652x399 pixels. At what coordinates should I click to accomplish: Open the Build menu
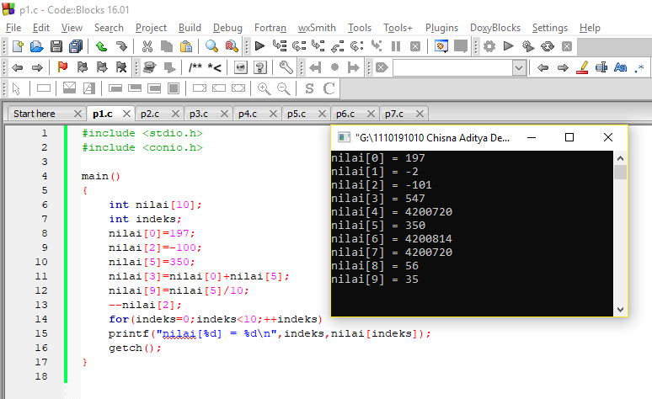click(190, 28)
